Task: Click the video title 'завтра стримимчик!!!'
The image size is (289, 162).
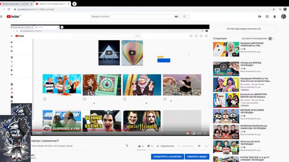Action: 45,141
